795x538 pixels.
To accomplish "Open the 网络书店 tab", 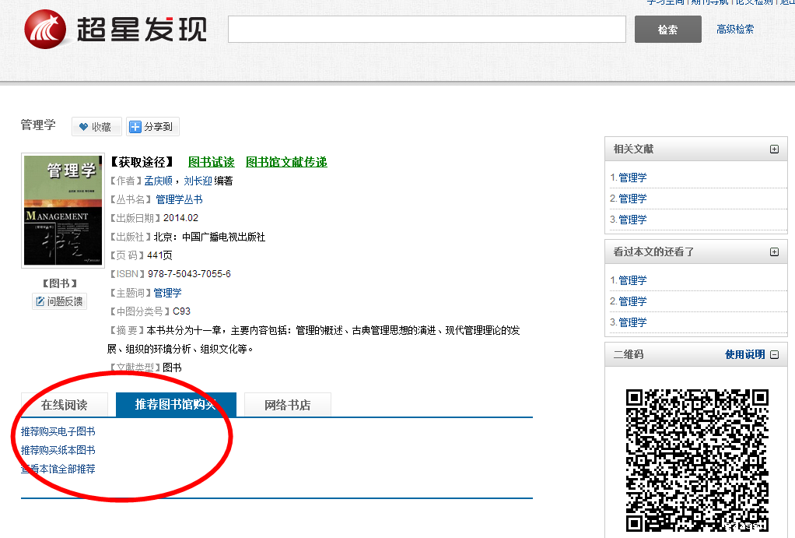I will [x=287, y=405].
